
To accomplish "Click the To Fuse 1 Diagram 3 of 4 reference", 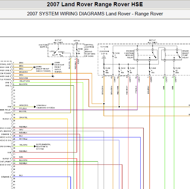I will 104,50.
